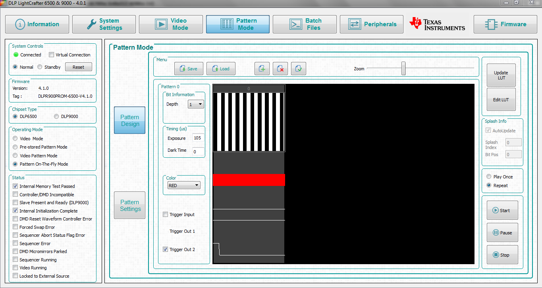This screenshot has width=542, height=288.
Task: Choose Video Mode operating mode
Action: pos(15,139)
